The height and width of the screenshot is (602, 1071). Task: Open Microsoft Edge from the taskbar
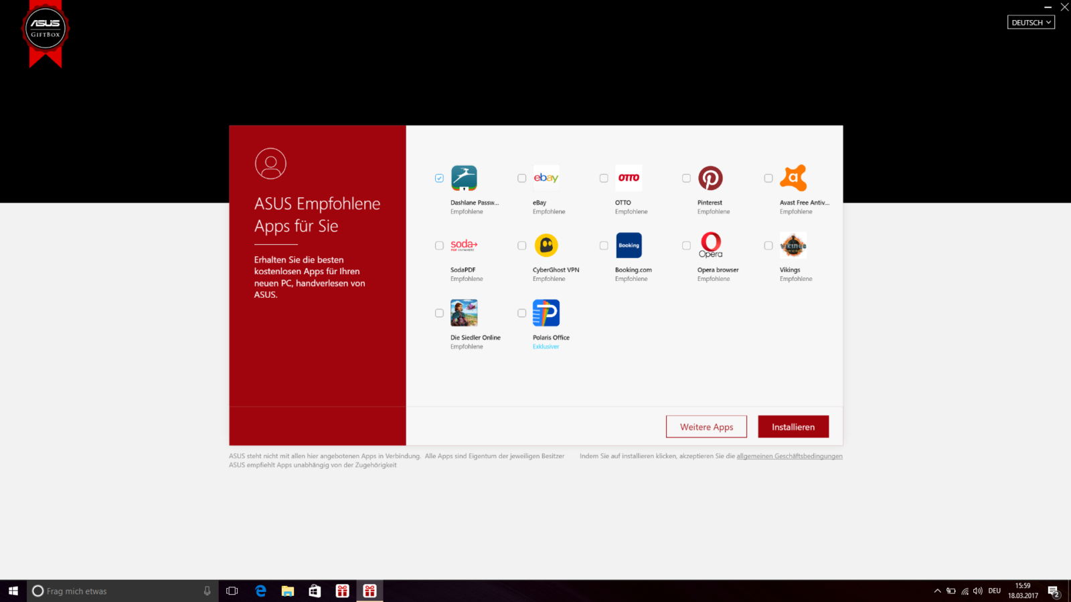click(x=260, y=591)
